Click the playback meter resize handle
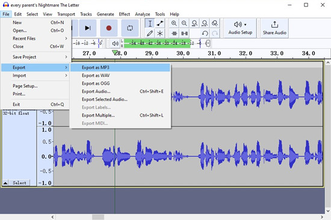The image size is (331, 220). click(208, 43)
